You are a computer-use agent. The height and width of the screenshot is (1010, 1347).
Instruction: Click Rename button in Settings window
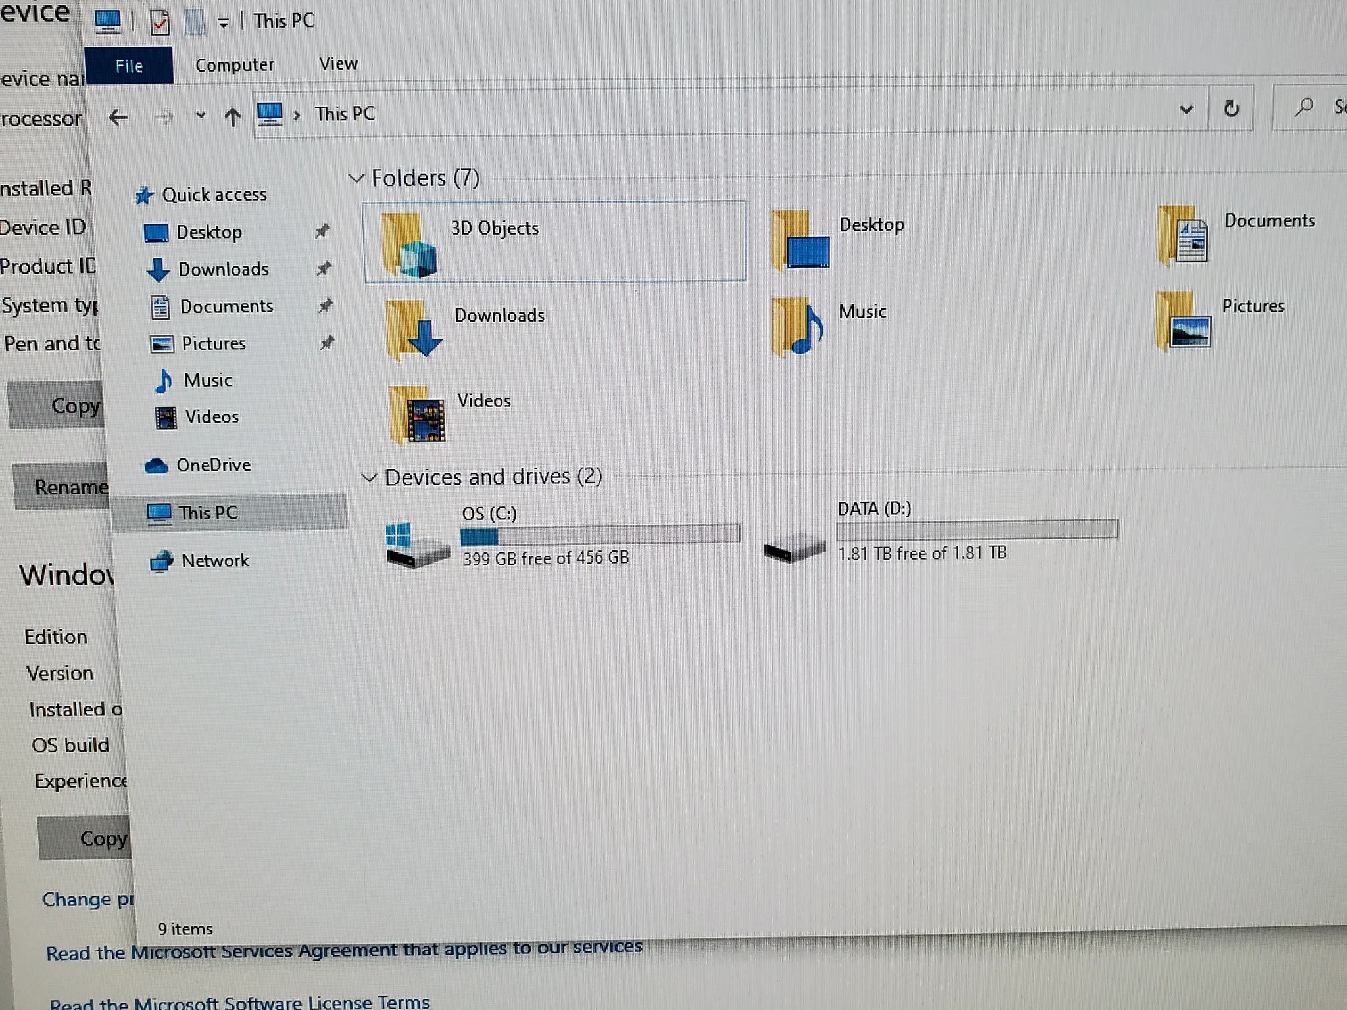click(x=63, y=487)
